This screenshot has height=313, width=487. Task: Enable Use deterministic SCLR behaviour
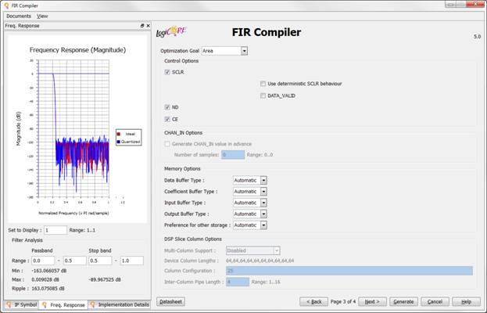pos(263,84)
